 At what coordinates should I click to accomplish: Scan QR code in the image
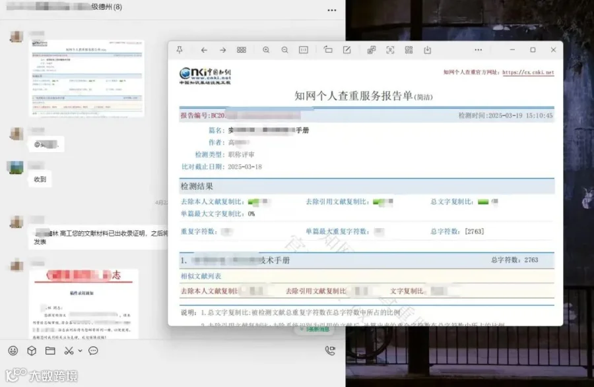(409, 50)
